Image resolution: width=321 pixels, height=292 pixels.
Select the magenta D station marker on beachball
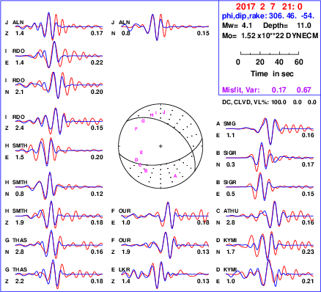pyautogui.click(x=136, y=160)
